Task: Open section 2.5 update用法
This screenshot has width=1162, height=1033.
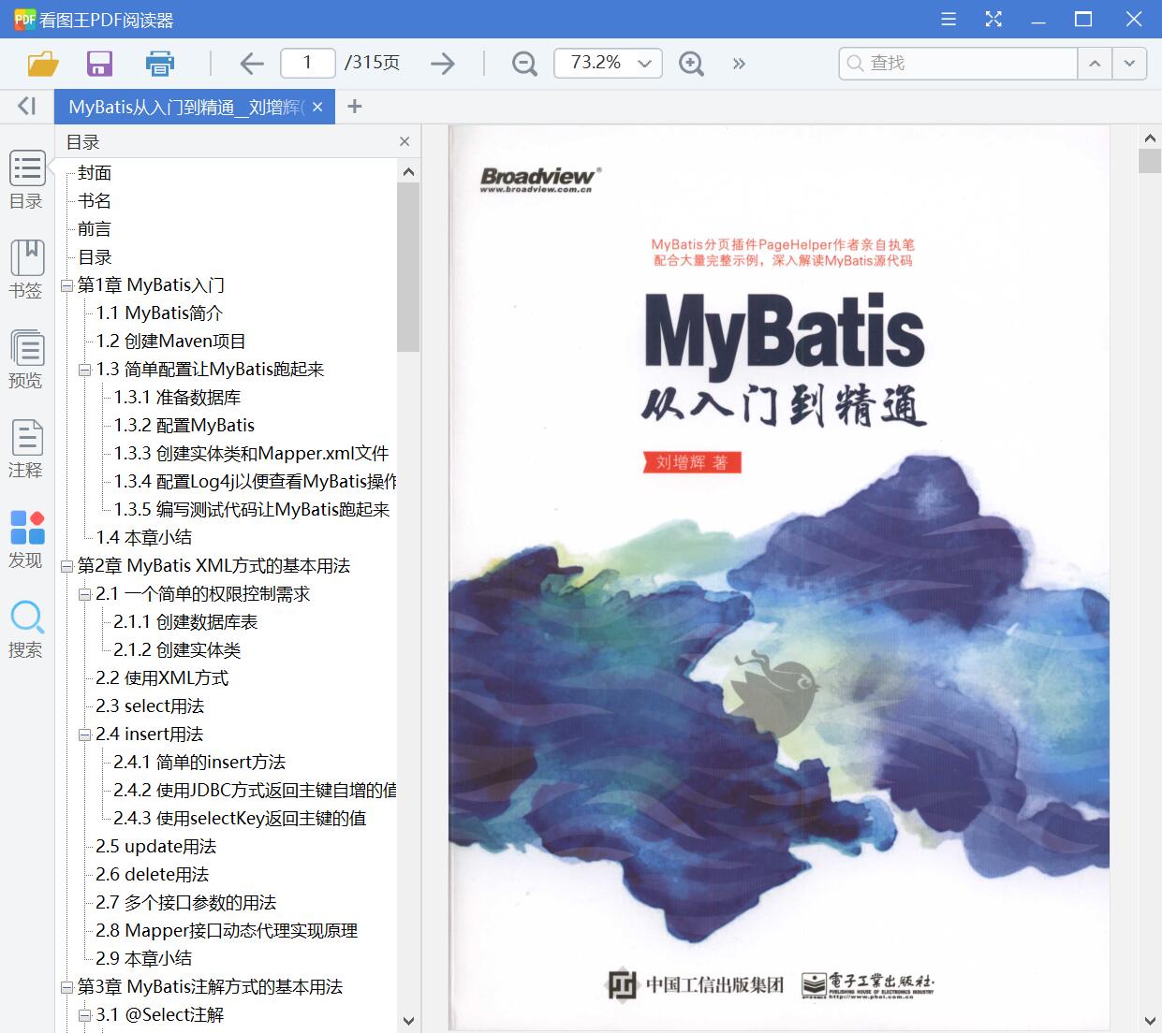Action: [x=156, y=847]
